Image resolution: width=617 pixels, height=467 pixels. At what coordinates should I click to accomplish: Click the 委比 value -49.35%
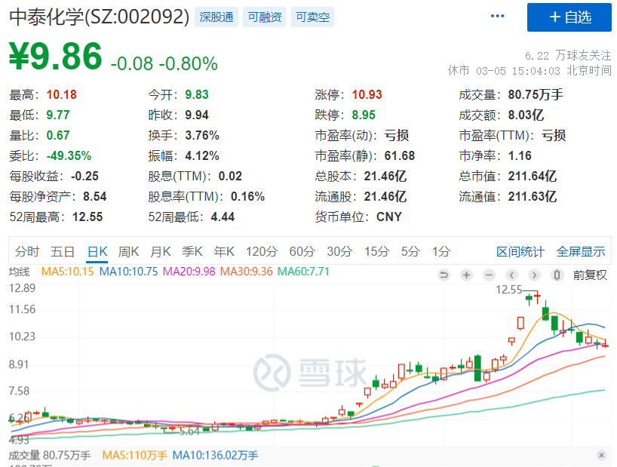pyautogui.click(x=69, y=156)
